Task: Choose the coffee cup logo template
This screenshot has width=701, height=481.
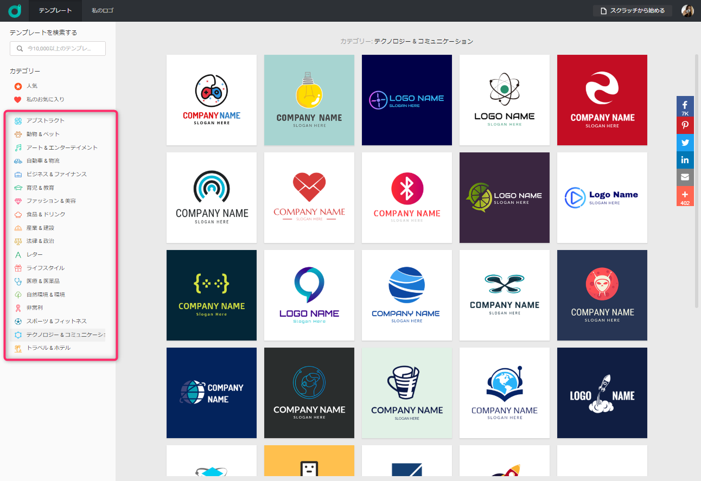Action: (407, 393)
